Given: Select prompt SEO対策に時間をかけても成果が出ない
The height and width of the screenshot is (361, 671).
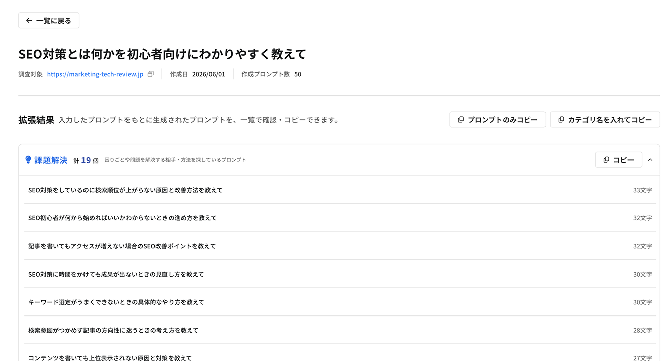Looking at the screenshot, I should pyautogui.click(x=340, y=274).
